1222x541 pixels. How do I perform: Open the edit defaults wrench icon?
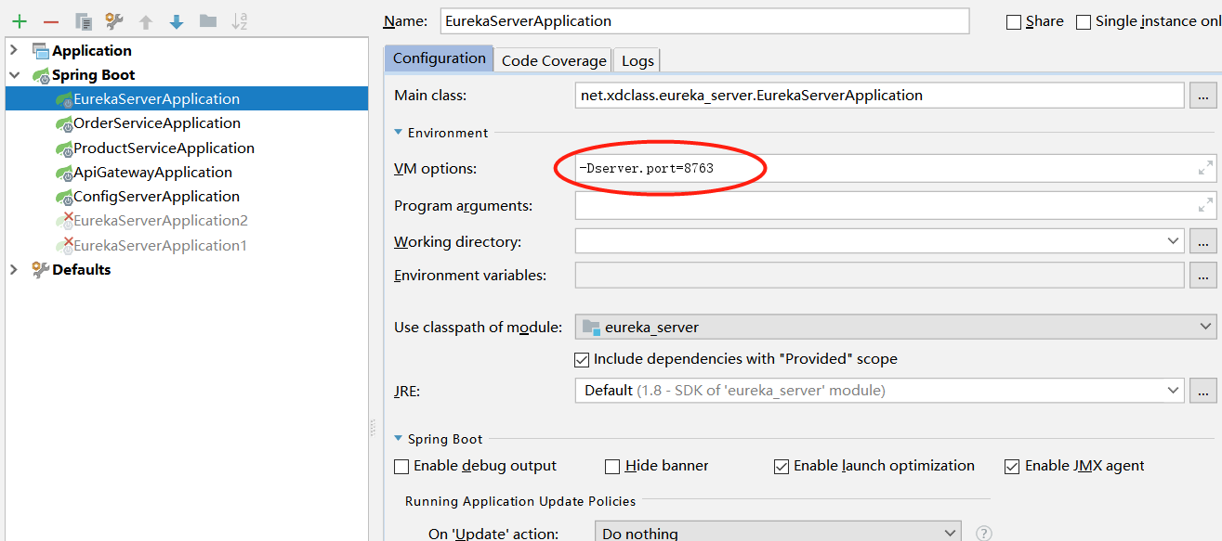(x=114, y=21)
